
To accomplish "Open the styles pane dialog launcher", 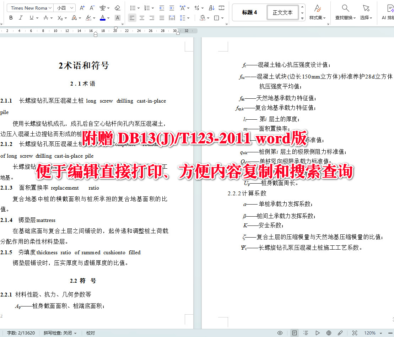I will 328,24.
